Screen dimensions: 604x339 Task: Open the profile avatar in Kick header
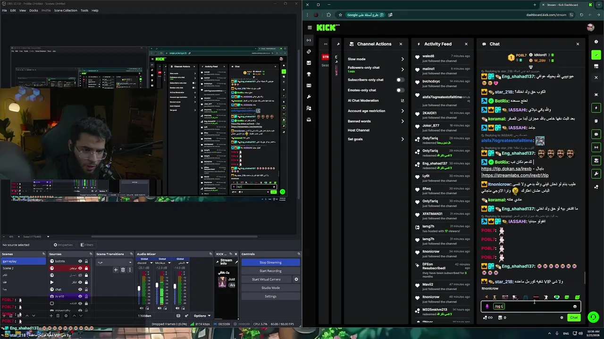click(590, 28)
